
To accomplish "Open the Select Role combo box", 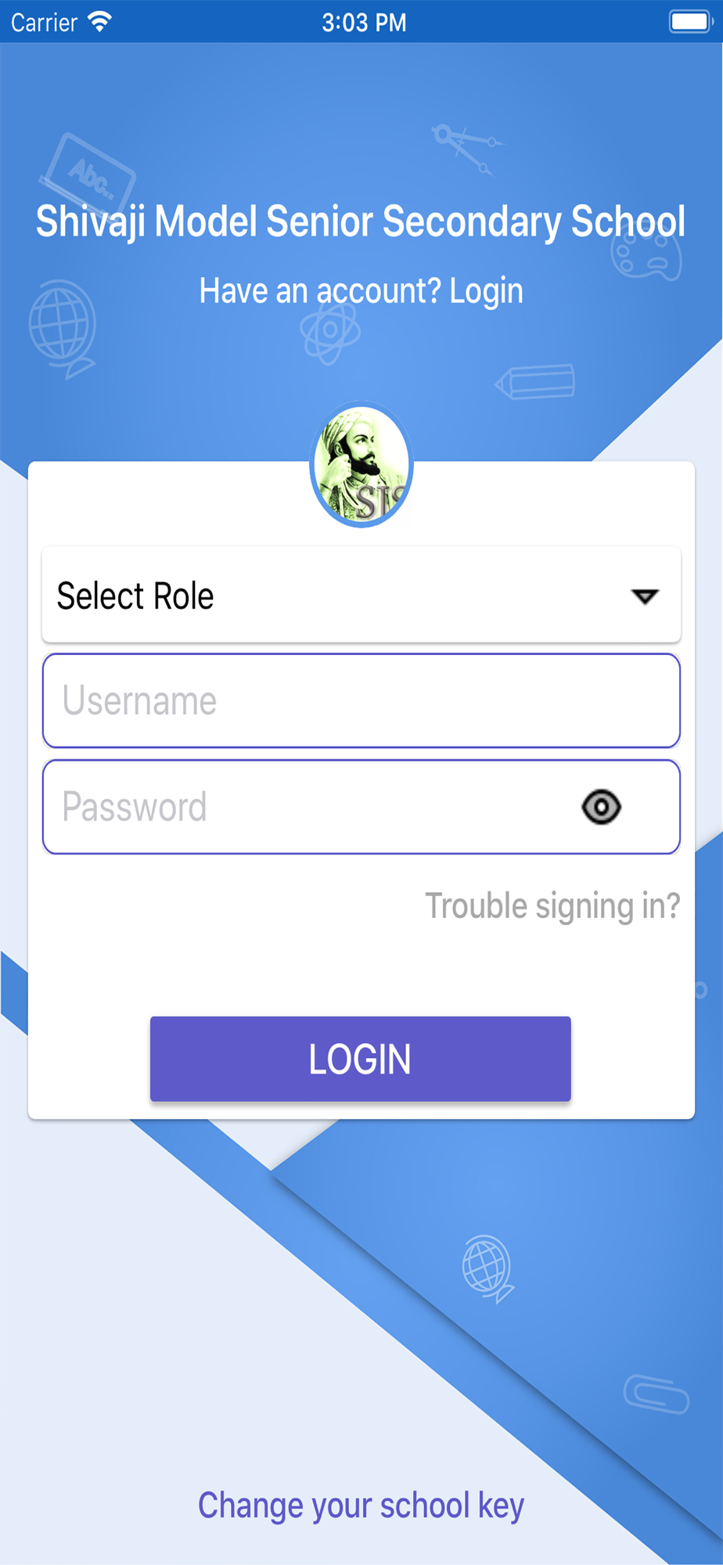I will [x=361, y=595].
